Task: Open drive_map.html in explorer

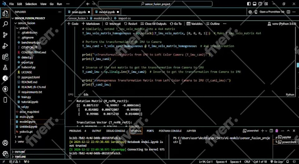Action: pos(29,112)
